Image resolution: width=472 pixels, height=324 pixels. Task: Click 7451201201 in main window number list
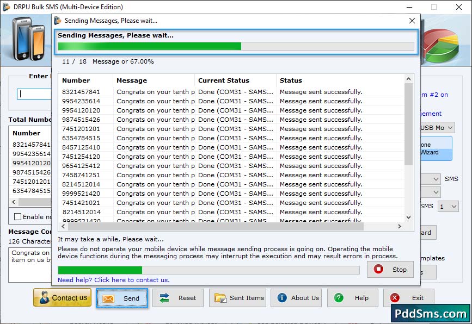[32, 182]
